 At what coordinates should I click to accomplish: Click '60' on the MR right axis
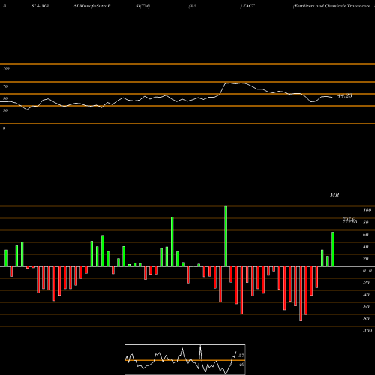click(x=366, y=235)
